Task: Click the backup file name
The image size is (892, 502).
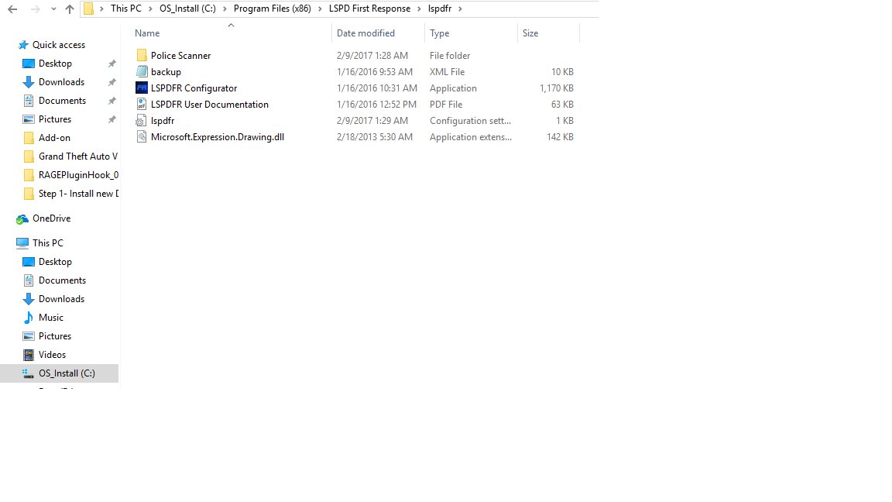Action: tap(166, 72)
